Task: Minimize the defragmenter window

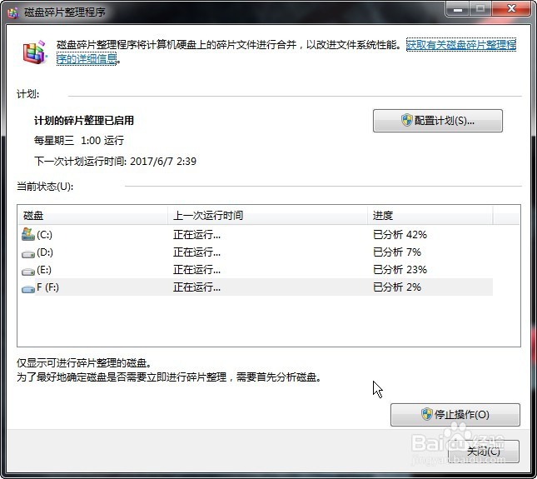Action: 457,9
